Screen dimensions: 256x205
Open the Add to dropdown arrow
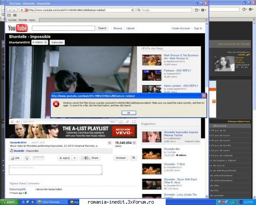pyautogui.click(x=74, y=158)
